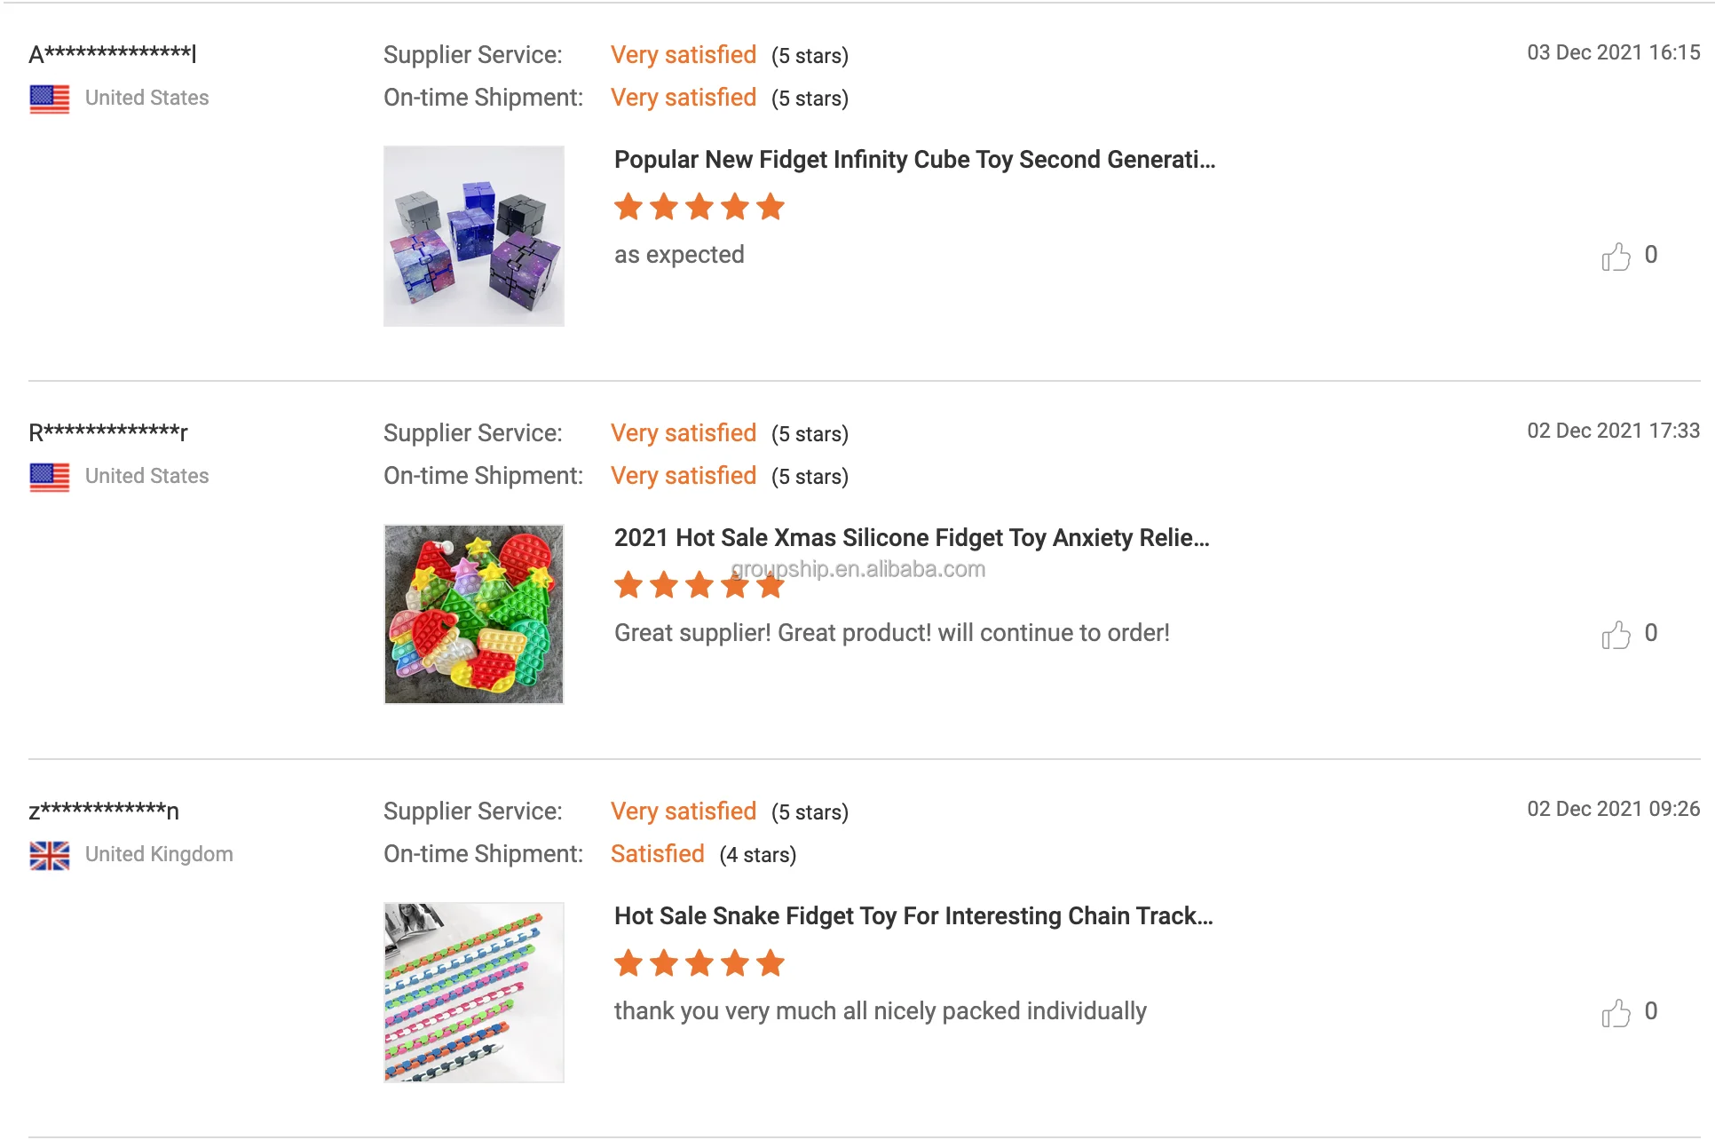Click the '03 Dec 2021 16:15' timestamp
The height and width of the screenshot is (1140, 1715).
coord(1613,52)
